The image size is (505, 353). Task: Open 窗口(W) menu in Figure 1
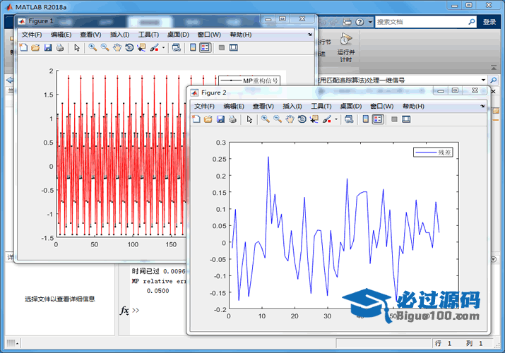click(x=209, y=35)
